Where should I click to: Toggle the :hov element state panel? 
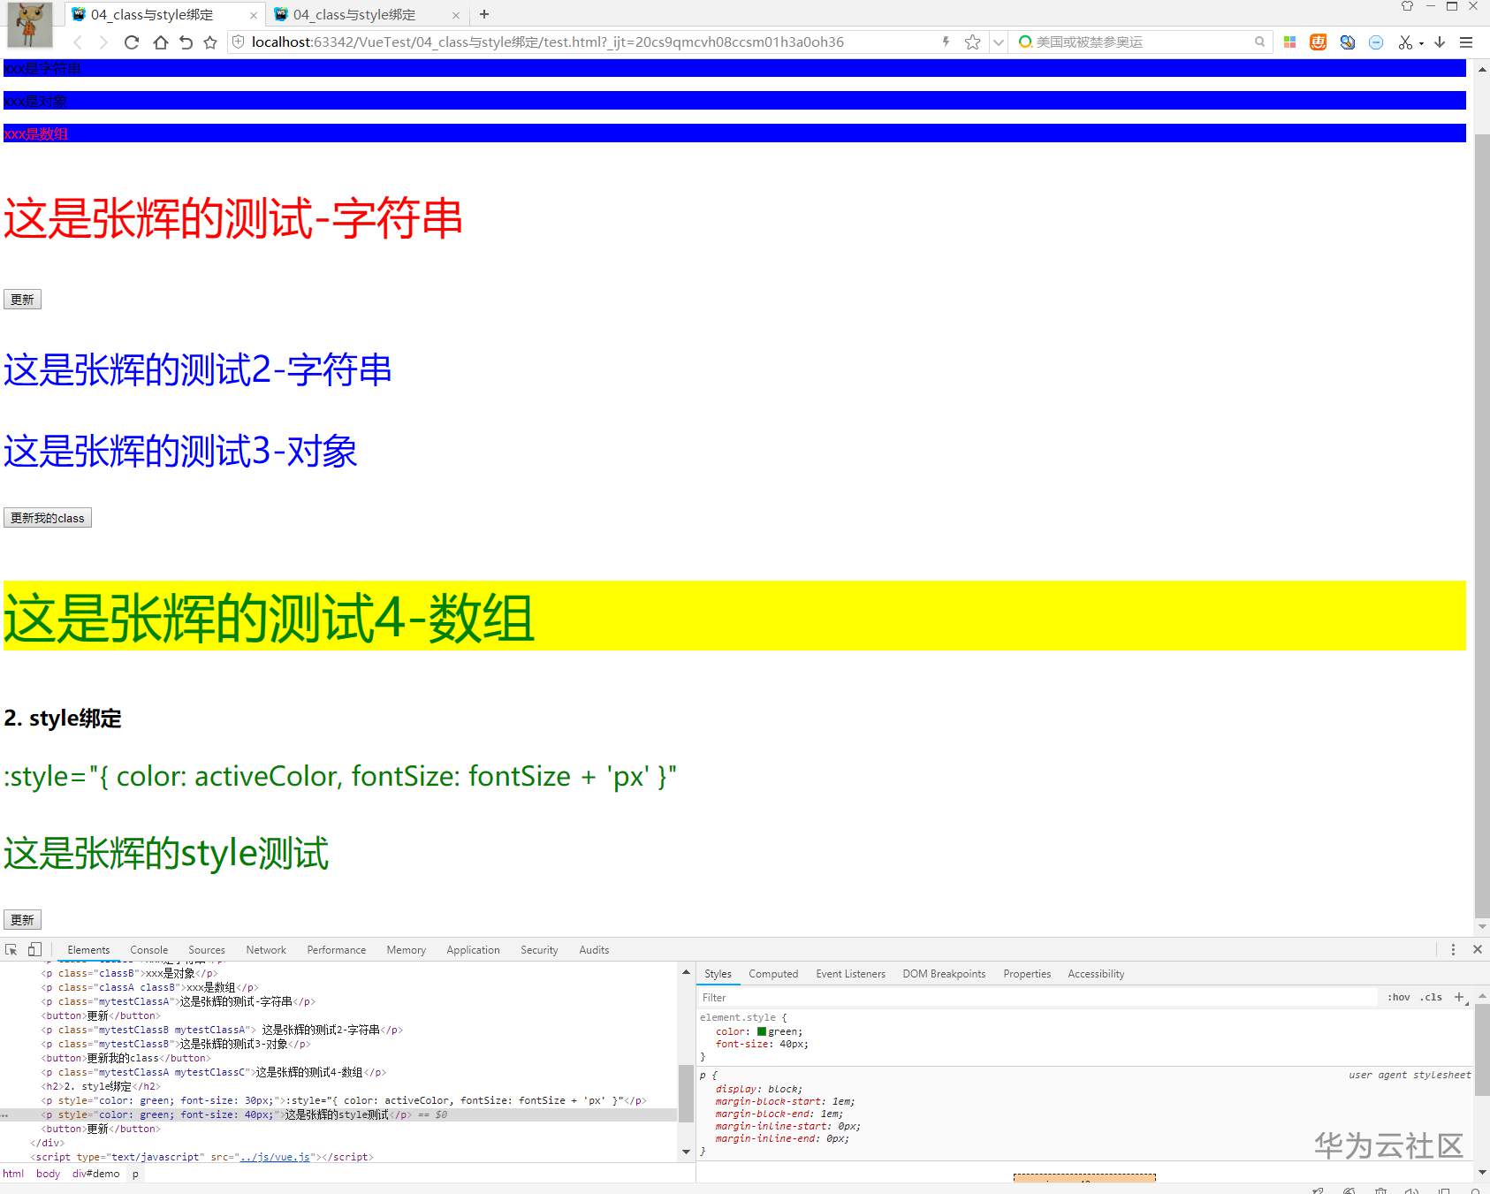pos(1399,997)
